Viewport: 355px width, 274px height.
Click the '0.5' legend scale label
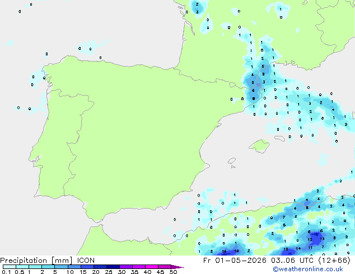[19, 272]
